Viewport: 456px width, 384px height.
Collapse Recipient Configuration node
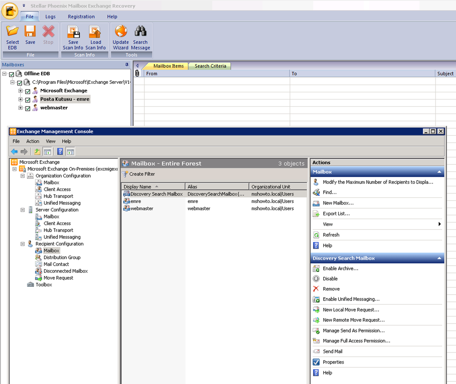(x=23, y=244)
